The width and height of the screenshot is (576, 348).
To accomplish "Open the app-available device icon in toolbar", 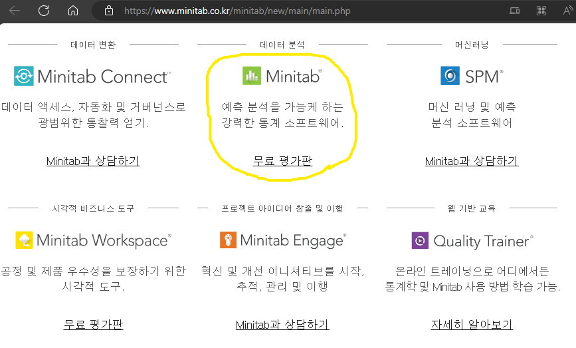I will pyautogui.click(x=514, y=11).
